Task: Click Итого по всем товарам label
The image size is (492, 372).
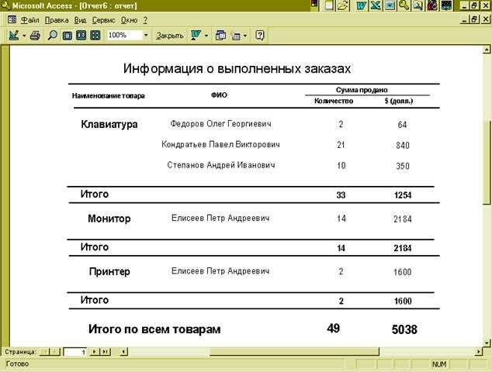Action: pyautogui.click(x=154, y=329)
